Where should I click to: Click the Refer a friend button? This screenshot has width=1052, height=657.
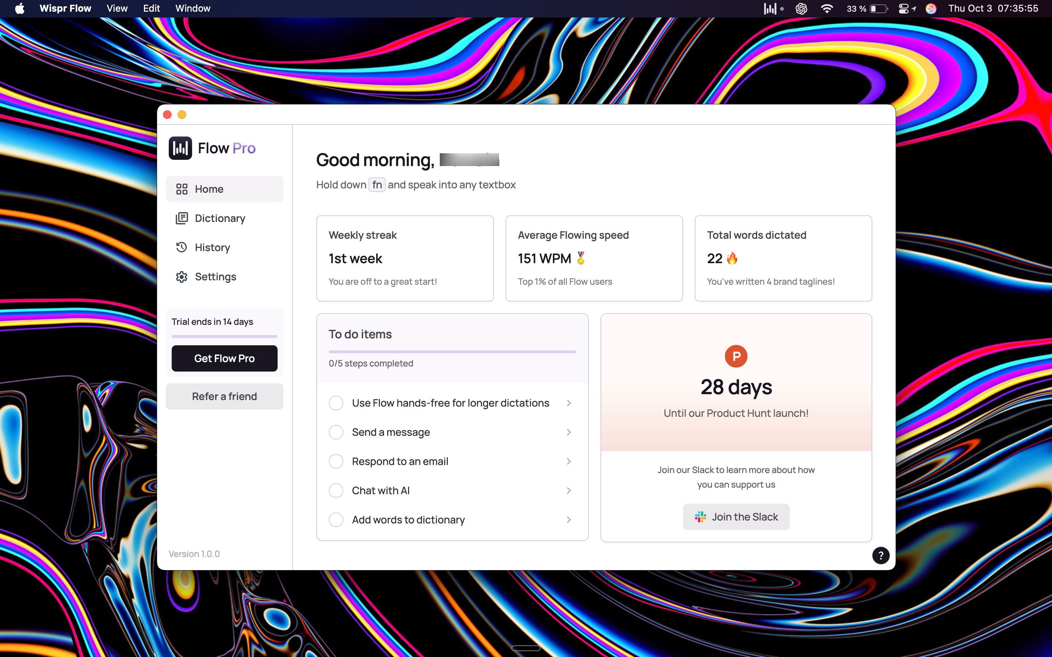click(224, 395)
